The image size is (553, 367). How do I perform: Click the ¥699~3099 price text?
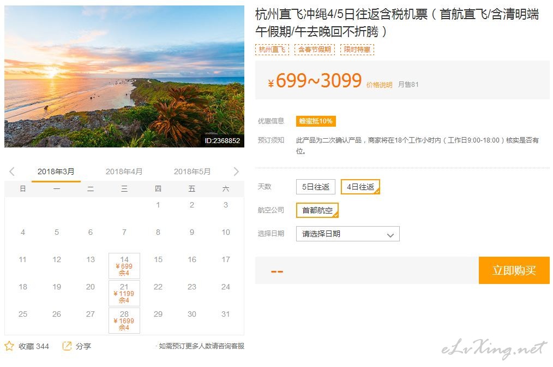(x=315, y=80)
